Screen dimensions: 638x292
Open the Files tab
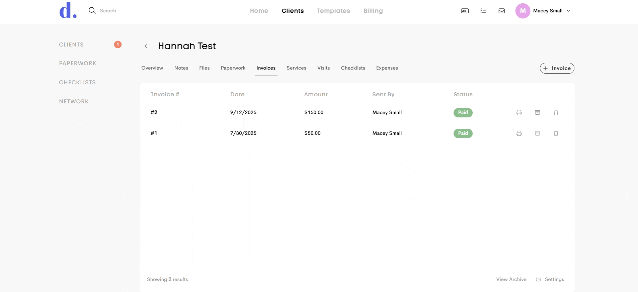tap(204, 68)
